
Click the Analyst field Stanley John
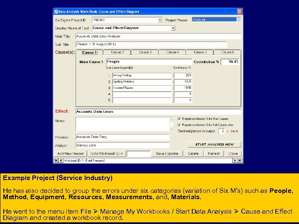tap(123, 145)
